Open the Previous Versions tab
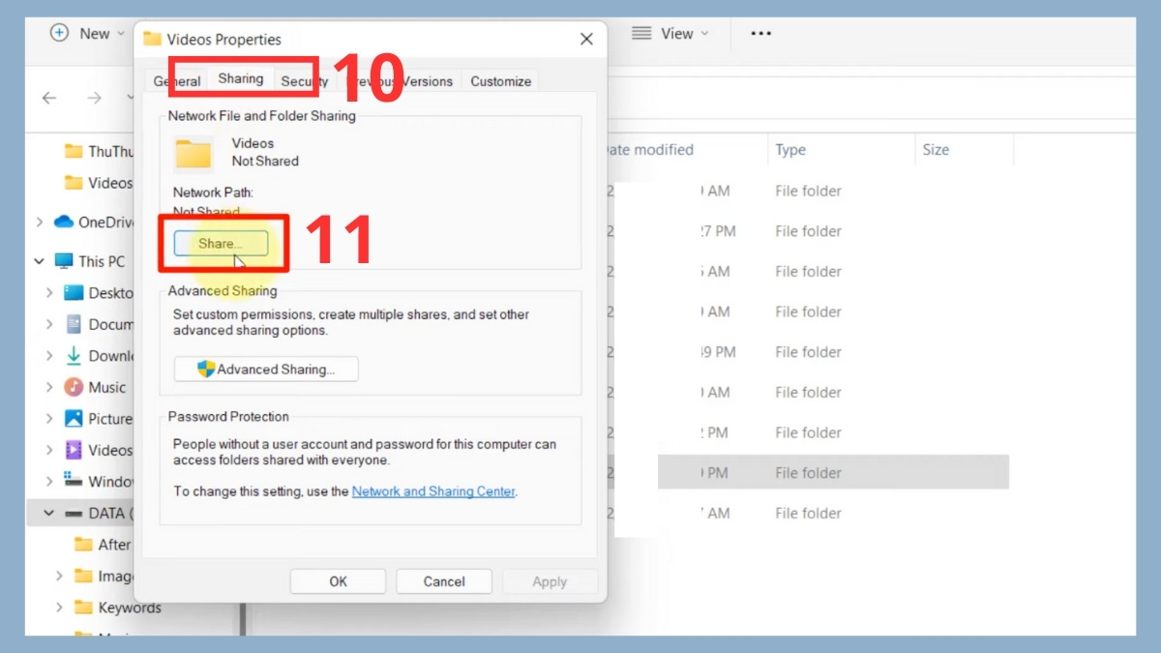This screenshot has height=653, width=1161. coord(402,81)
